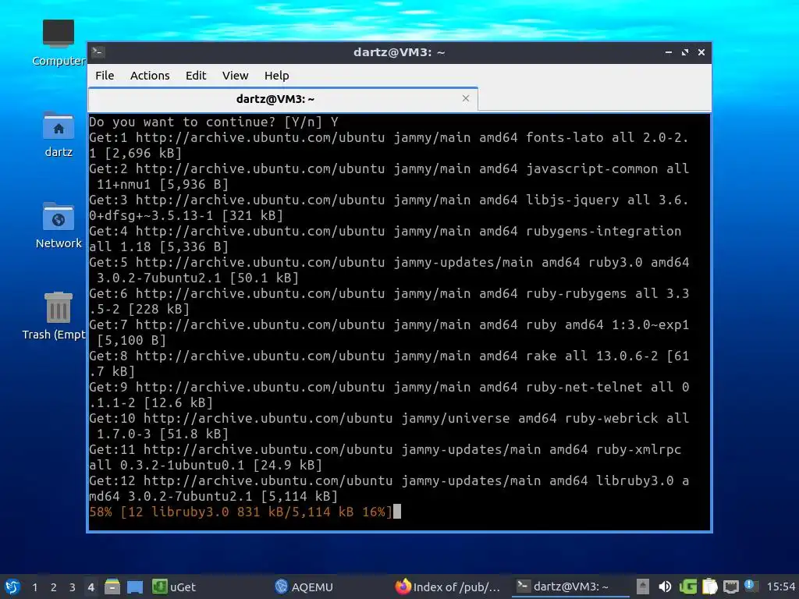Select dartz@VM3 terminal taskbar entry

click(x=570, y=587)
